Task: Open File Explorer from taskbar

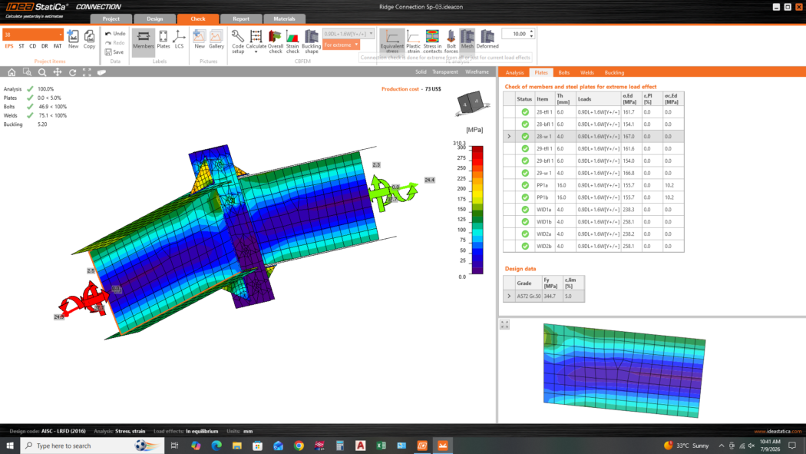Action: 237,446
